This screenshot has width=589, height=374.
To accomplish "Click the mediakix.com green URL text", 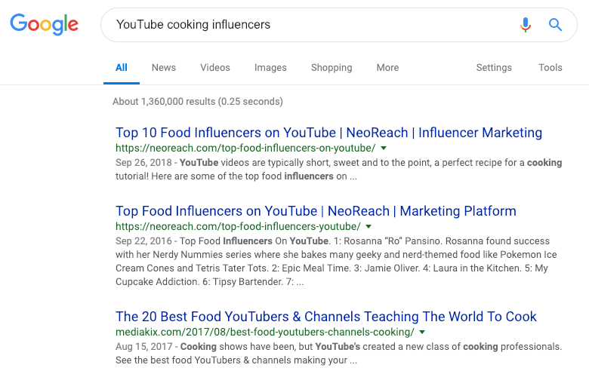I will [x=264, y=332].
